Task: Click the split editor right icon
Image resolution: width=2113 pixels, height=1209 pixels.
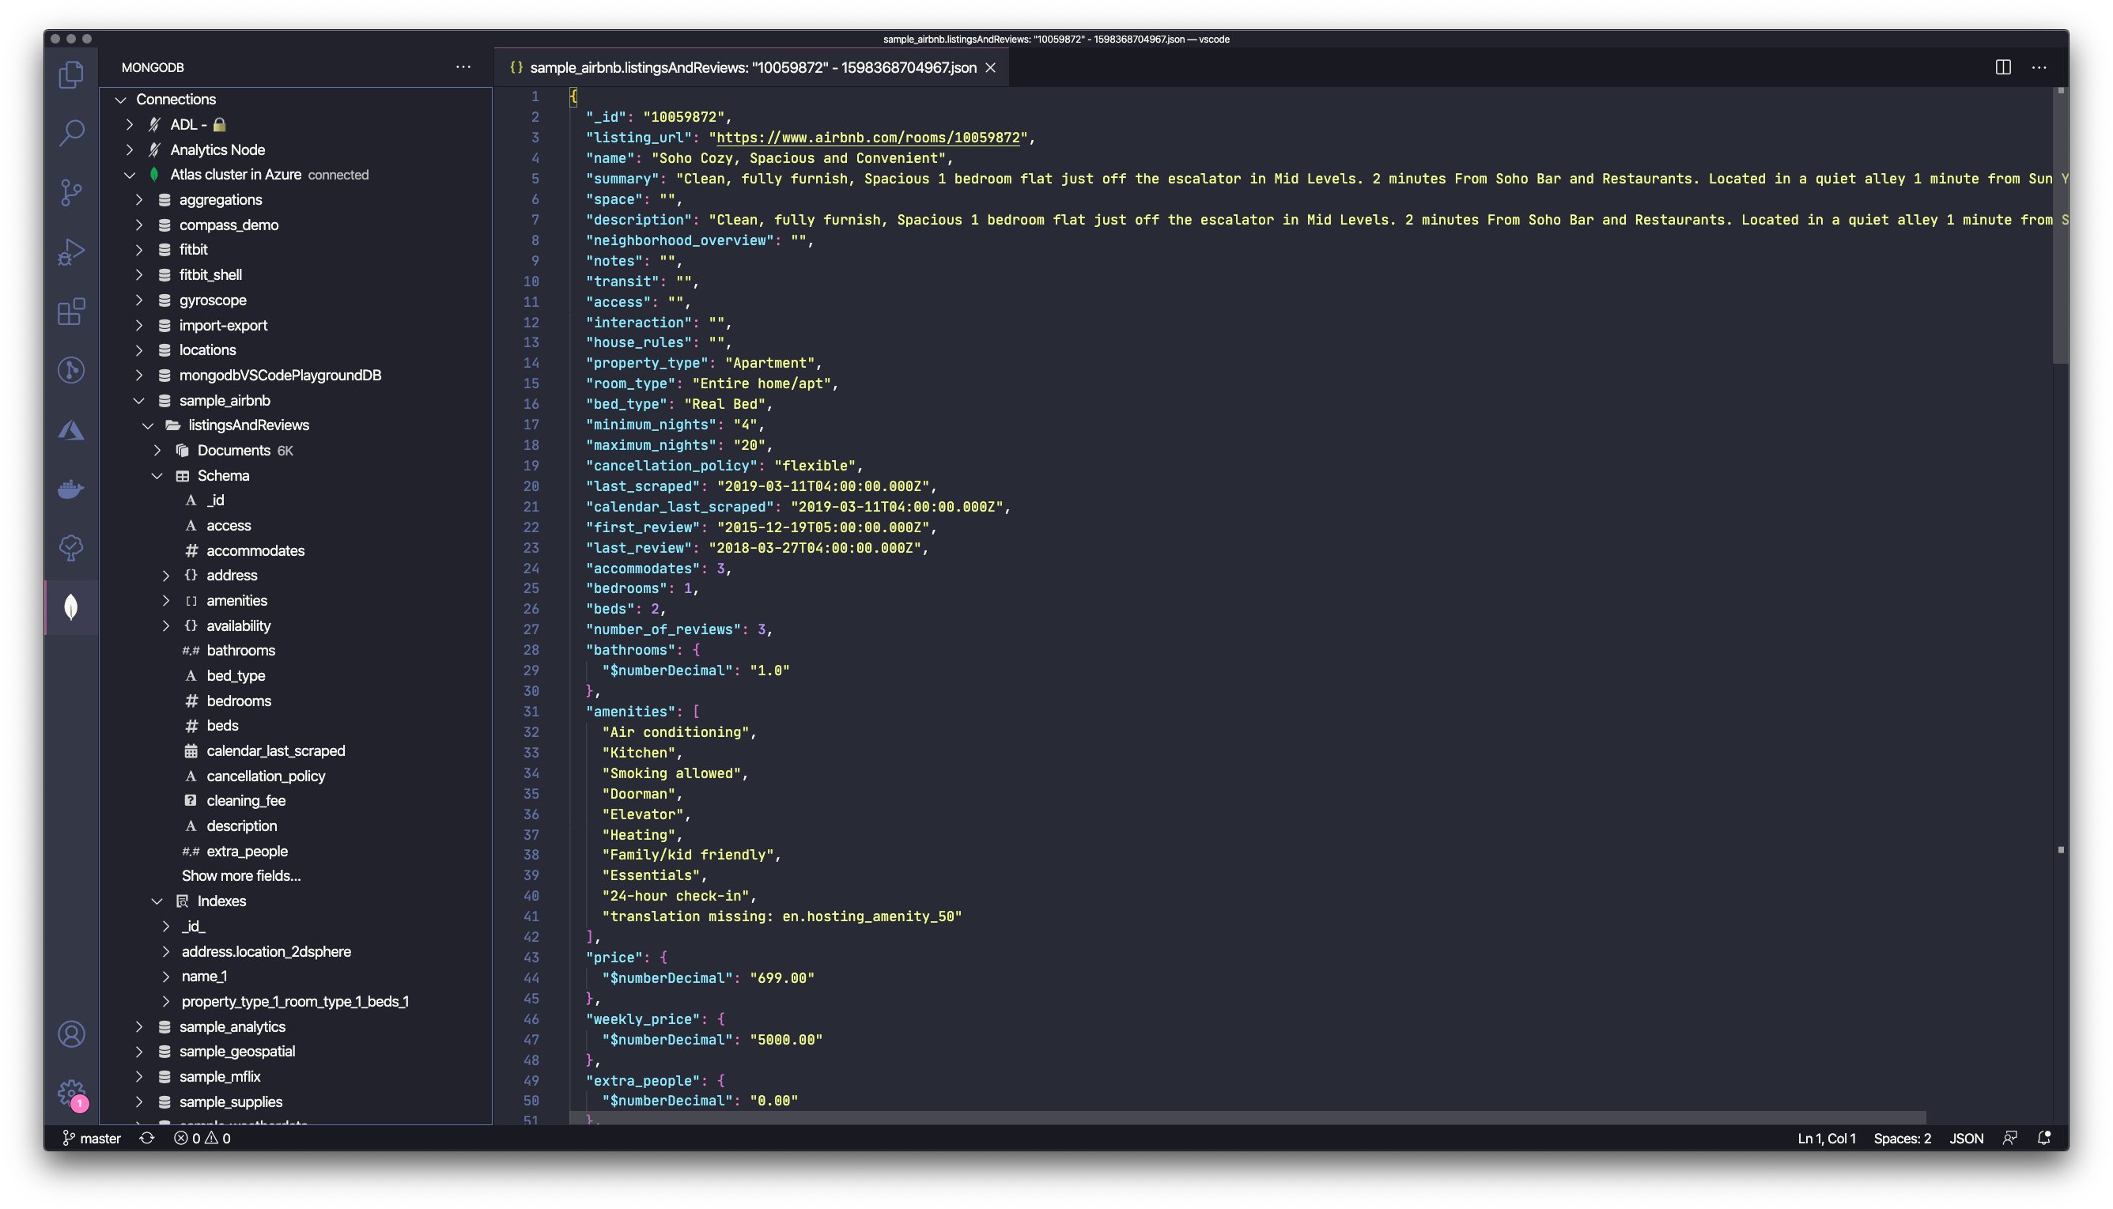Action: 2002,67
